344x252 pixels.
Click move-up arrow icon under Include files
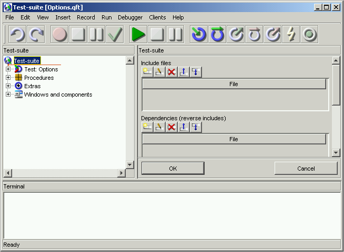(x=184, y=72)
